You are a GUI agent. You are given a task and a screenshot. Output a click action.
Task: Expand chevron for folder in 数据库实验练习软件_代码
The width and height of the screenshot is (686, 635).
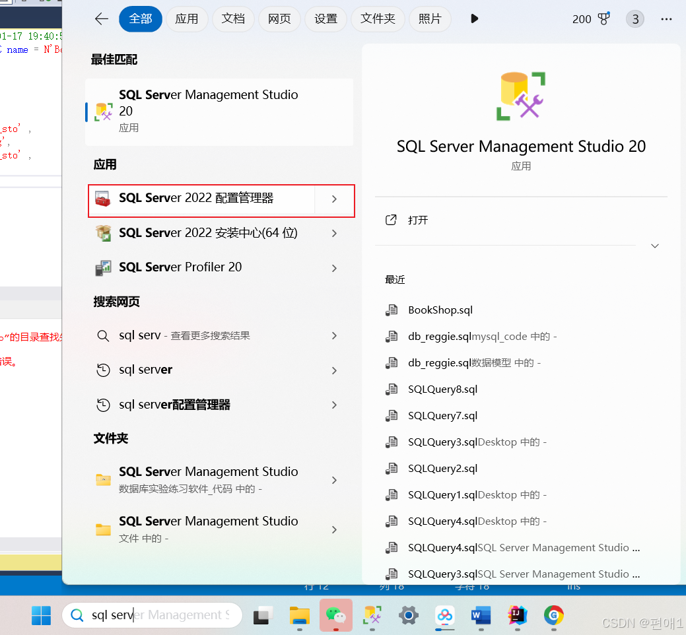point(334,480)
